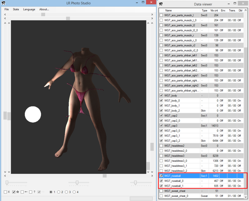Select radio button 1
This screenshot has width=249, height=201.
point(51,192)
